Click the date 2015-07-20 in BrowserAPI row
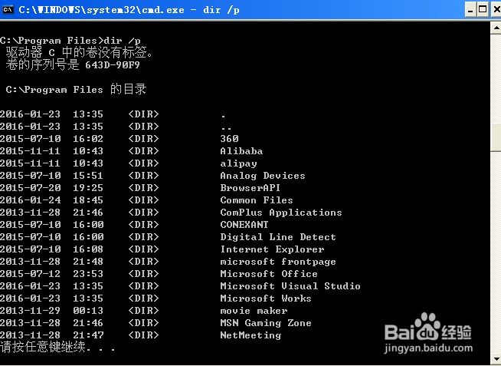This screenshot has height=366, width=501. click(x=31, y=188)
